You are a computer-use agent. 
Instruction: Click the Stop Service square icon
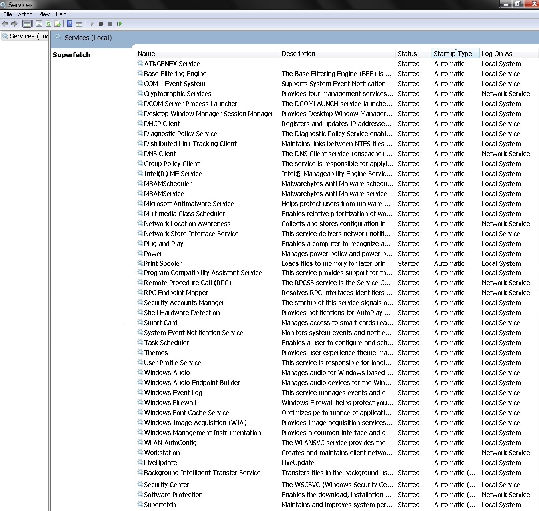(x=101, y=24)
